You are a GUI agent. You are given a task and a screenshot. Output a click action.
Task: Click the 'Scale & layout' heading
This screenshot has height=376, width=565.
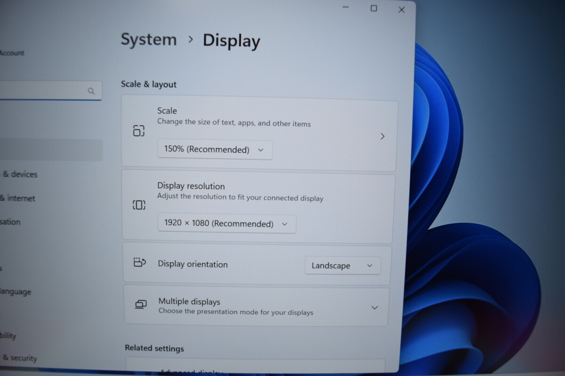149,85
